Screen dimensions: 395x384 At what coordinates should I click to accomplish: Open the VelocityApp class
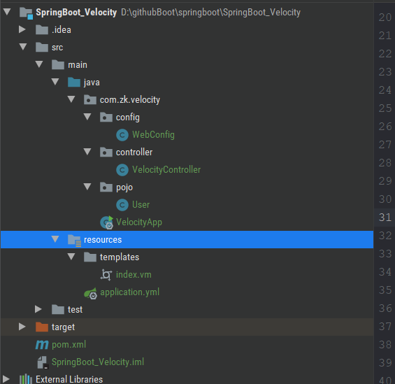(x=139, y=222)
